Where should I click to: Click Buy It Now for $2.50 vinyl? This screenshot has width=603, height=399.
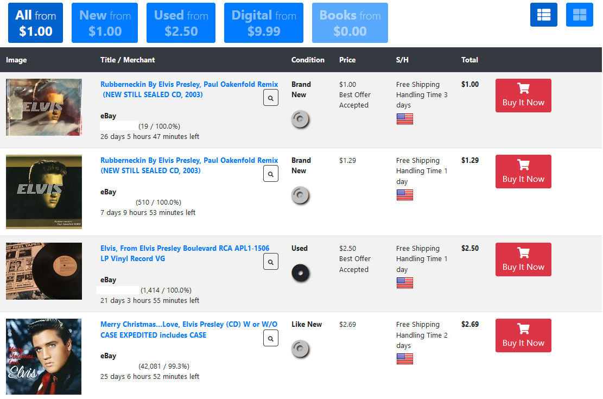523,259
